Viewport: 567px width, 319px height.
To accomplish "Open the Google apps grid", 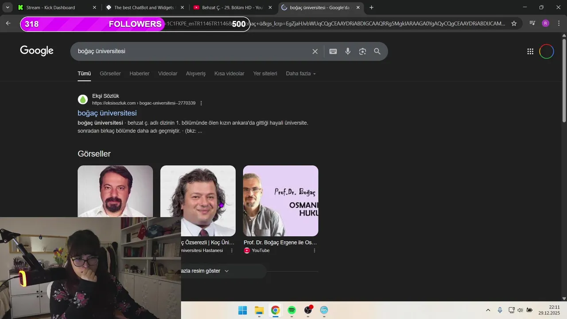I will point(530,51).
